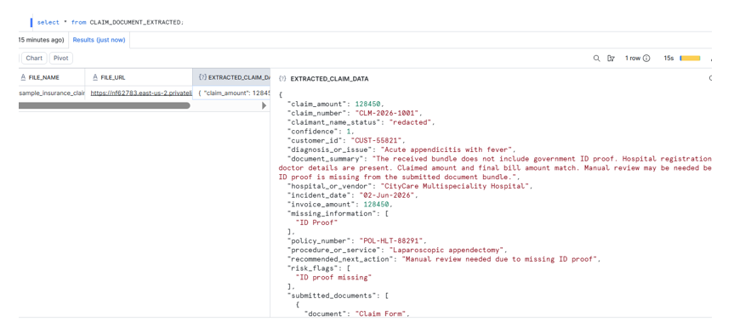Open the Chart view
This screenshot has height=327, width=751.
coord(34,59)
